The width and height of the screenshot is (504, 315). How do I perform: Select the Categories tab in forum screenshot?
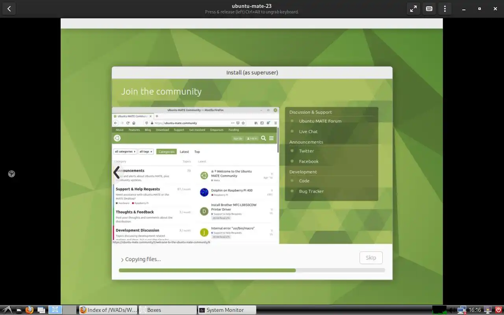[x=166, y=152]
